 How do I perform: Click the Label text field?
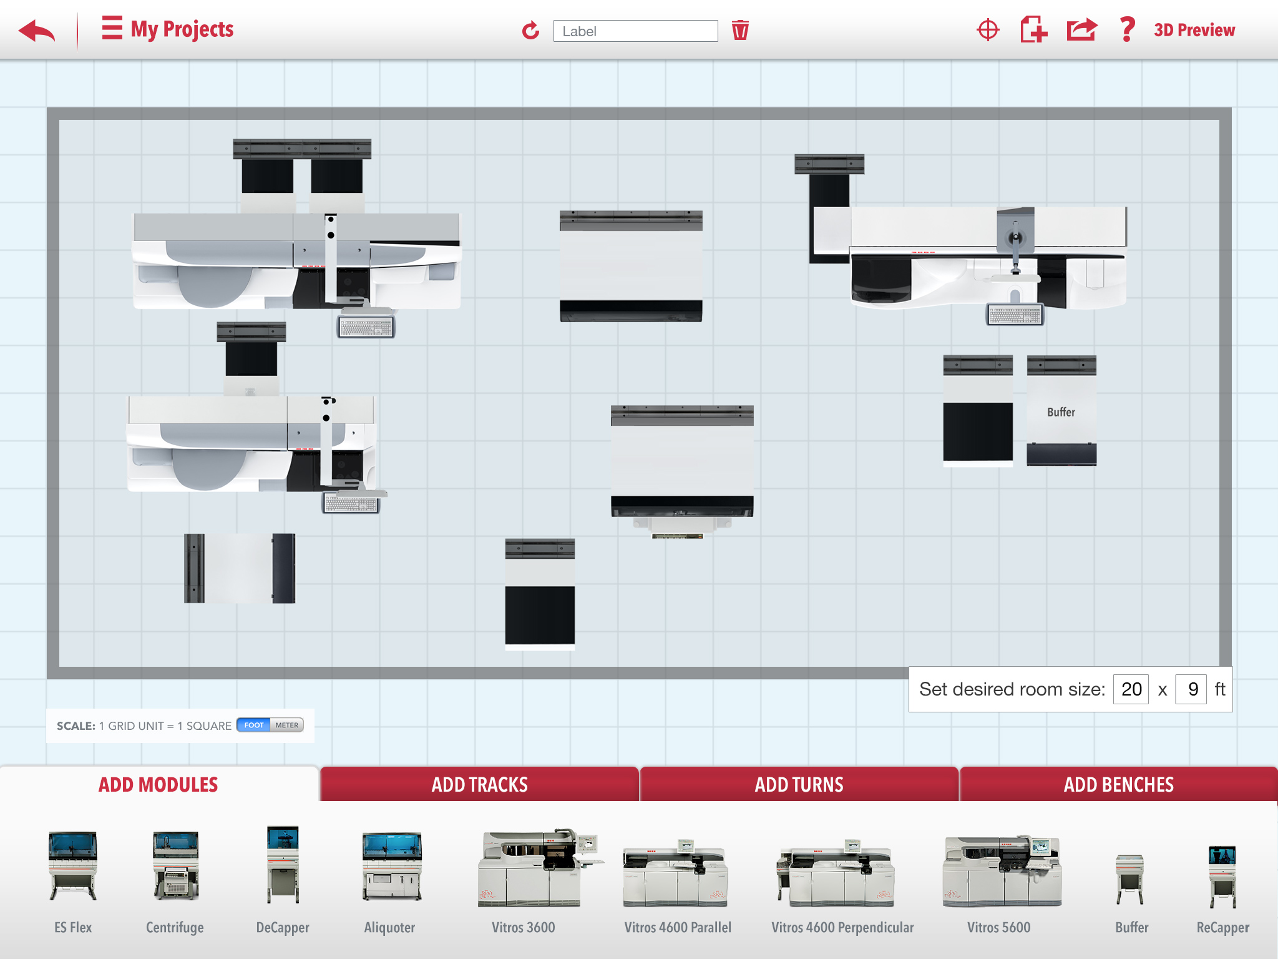pyautogui.click(x=635, y=31)
